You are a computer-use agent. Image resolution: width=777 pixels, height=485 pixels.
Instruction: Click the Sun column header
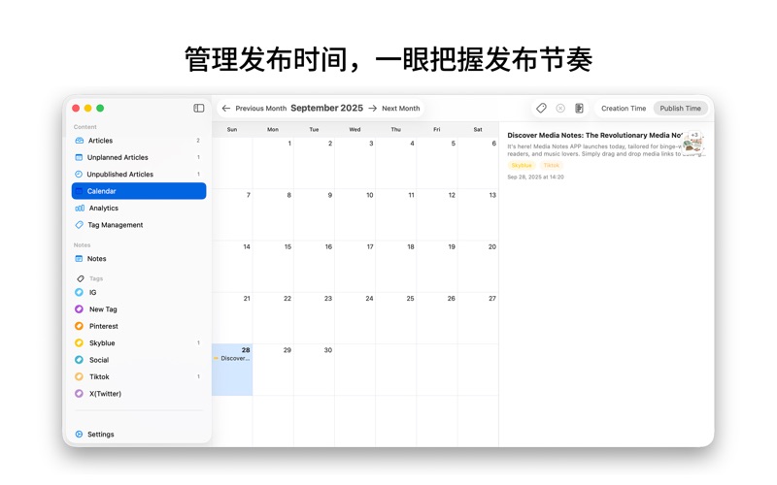point(232,129)
